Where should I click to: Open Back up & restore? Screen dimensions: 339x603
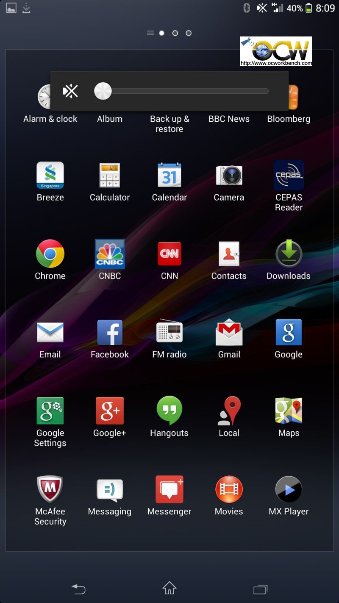tap(169, 124)
